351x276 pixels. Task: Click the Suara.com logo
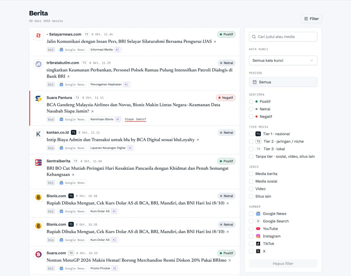click(x=38, y=254)
